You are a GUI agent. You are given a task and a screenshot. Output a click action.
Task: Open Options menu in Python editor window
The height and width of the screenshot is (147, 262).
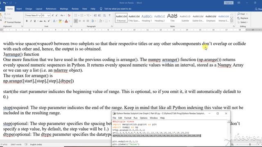(x=144, y=118)
